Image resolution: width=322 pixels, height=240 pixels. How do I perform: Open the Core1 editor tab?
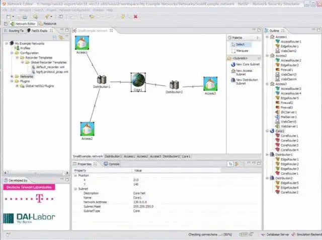[186, 156]
